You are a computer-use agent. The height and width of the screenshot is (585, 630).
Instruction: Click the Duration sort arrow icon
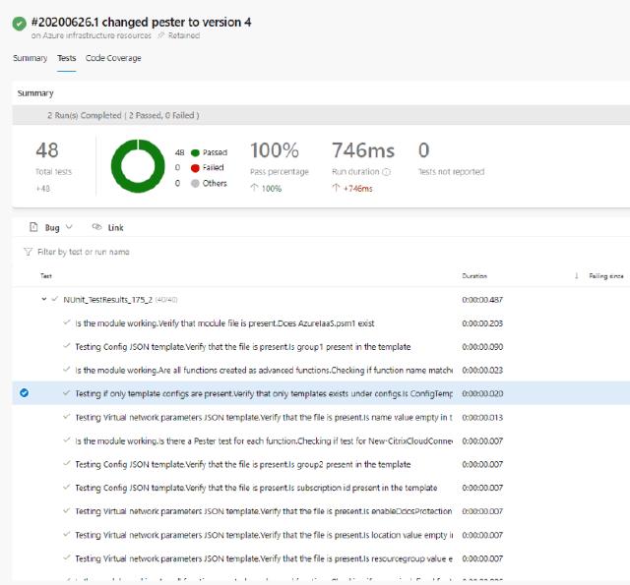576,276
